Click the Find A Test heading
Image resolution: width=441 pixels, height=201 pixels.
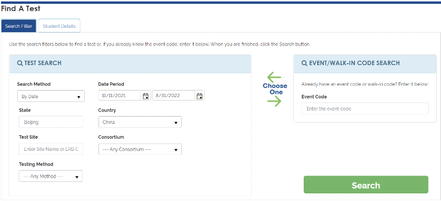point(21,9)
